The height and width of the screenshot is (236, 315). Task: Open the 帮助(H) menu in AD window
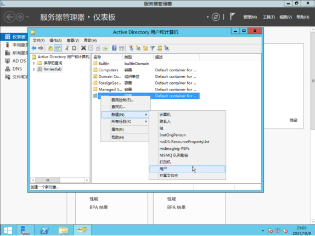[91, 41]
